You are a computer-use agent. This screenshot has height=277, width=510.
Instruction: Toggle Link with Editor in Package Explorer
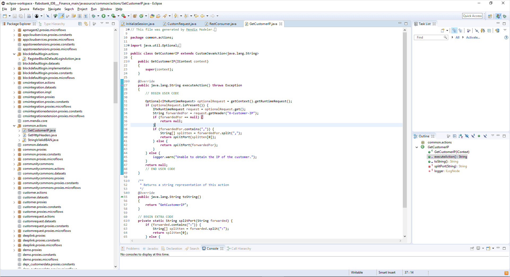tap(86, 24)
